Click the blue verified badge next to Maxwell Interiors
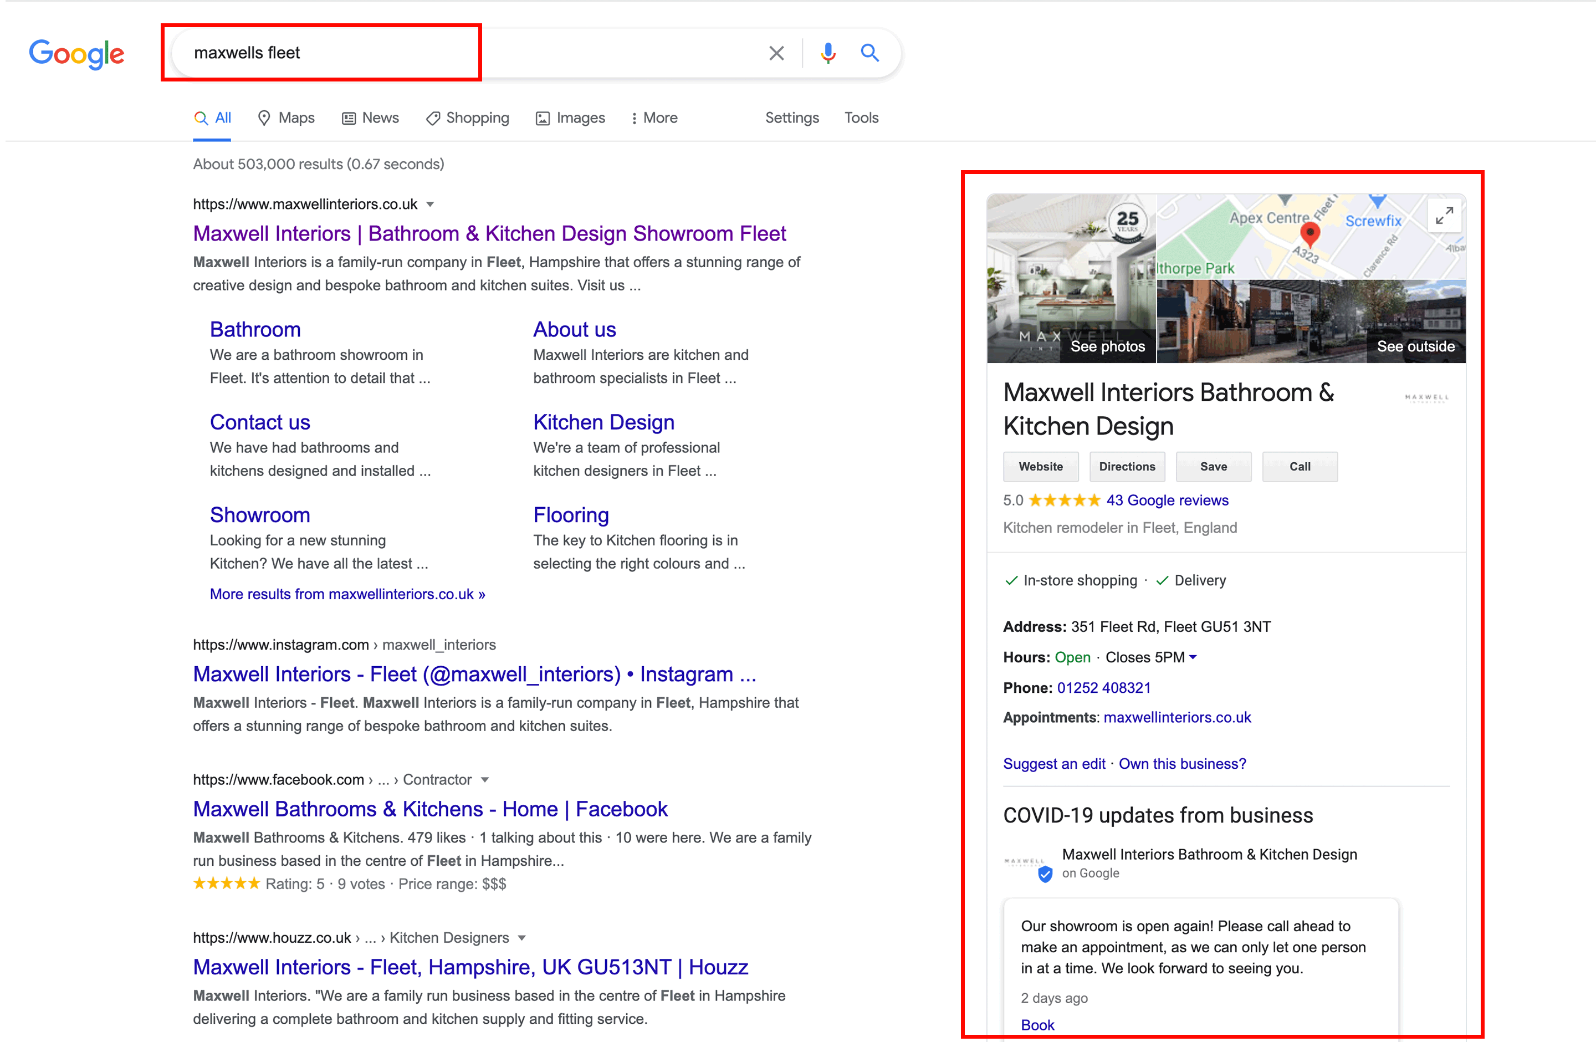The image size is (1596, 1042). (1045, 874)
